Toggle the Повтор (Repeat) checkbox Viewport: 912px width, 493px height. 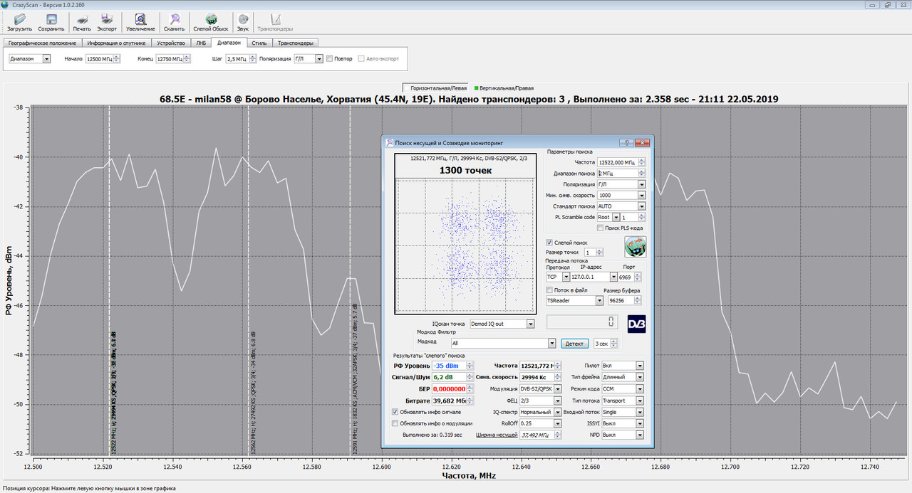click(330, 59)
